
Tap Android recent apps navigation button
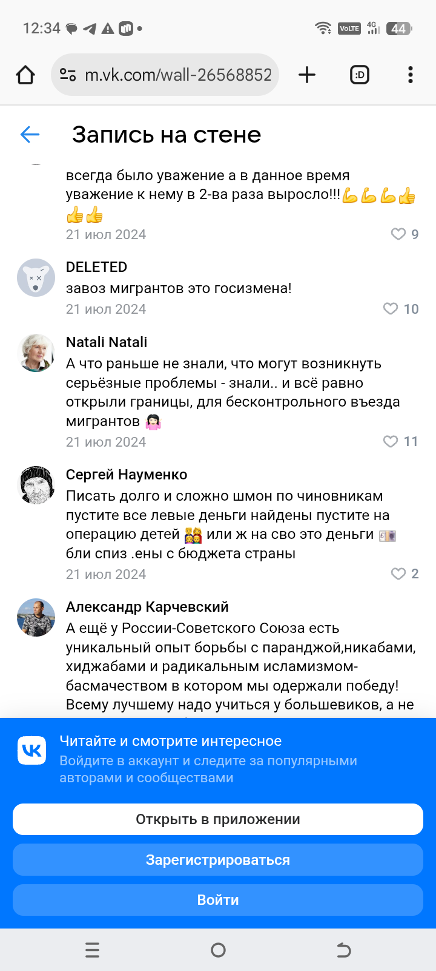(93, 950)
